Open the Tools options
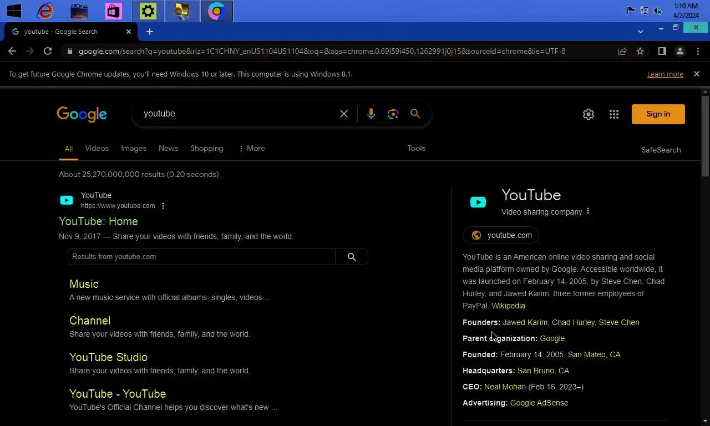 pos(416,148)
